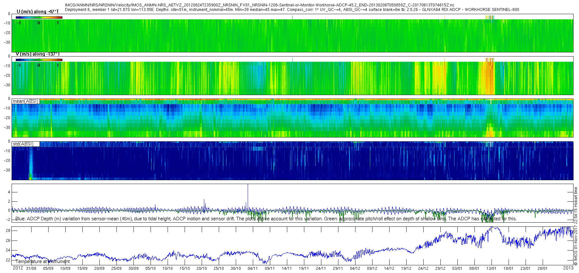The height and width of the screenshot is (273, 579).
Task: Click the '19/12' date tick label
Action: click(406, 268)
